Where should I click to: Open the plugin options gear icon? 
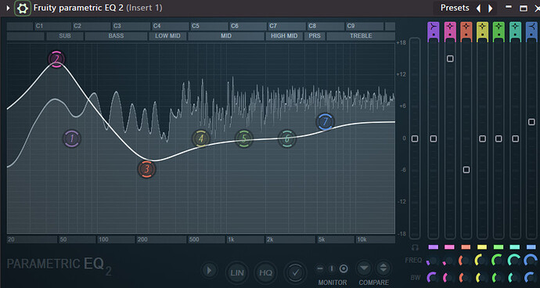pos(23,8)
